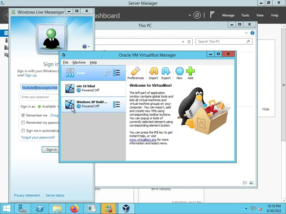Click the Import appliance icon
This screenshot has height=214, width=286.
tap(153, 73)
